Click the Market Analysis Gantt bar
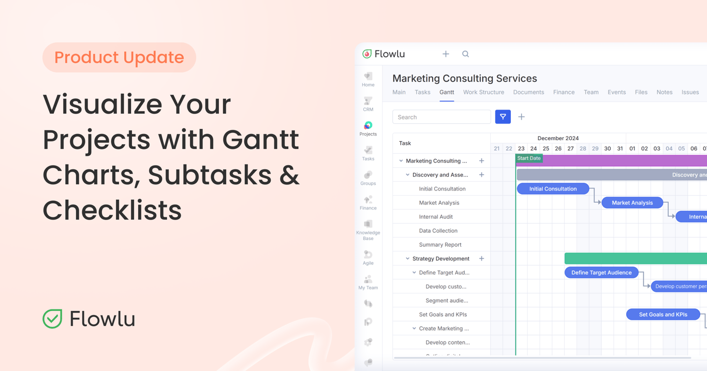Screen dimensions: 707x371 (632, 203)
